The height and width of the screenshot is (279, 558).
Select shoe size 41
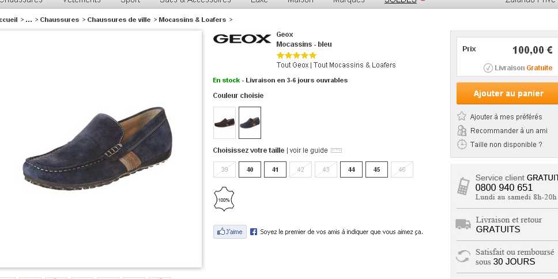pos(275,169)
